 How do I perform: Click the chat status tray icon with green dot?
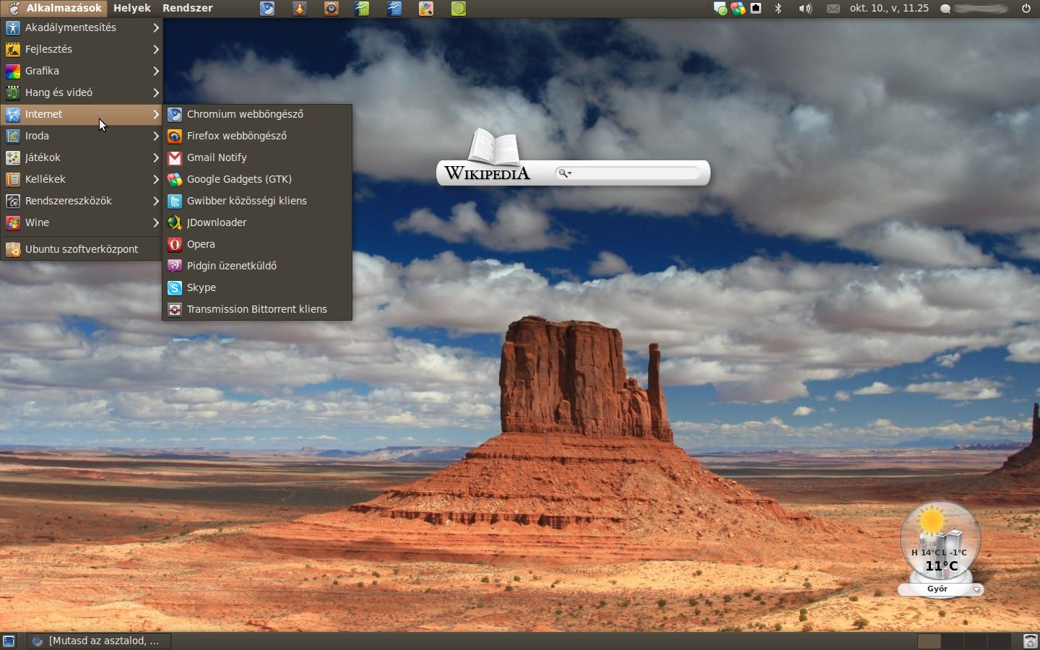[720, 9]
